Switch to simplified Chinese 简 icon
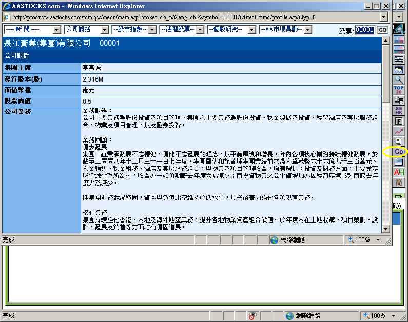 pos(399,182)
